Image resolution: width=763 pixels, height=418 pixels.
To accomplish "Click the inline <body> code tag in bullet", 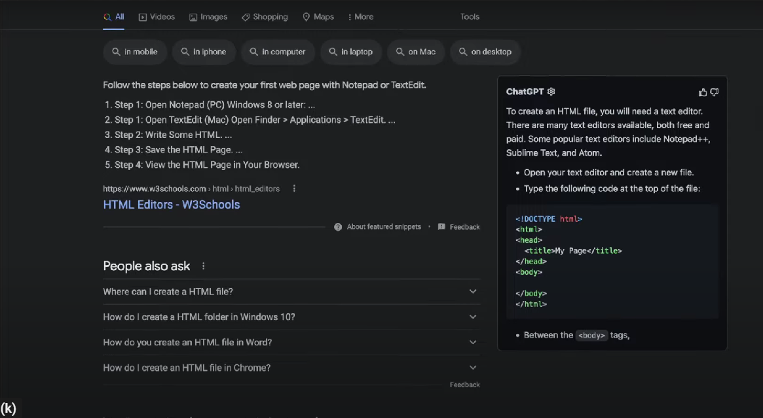I will pos(591,336).
